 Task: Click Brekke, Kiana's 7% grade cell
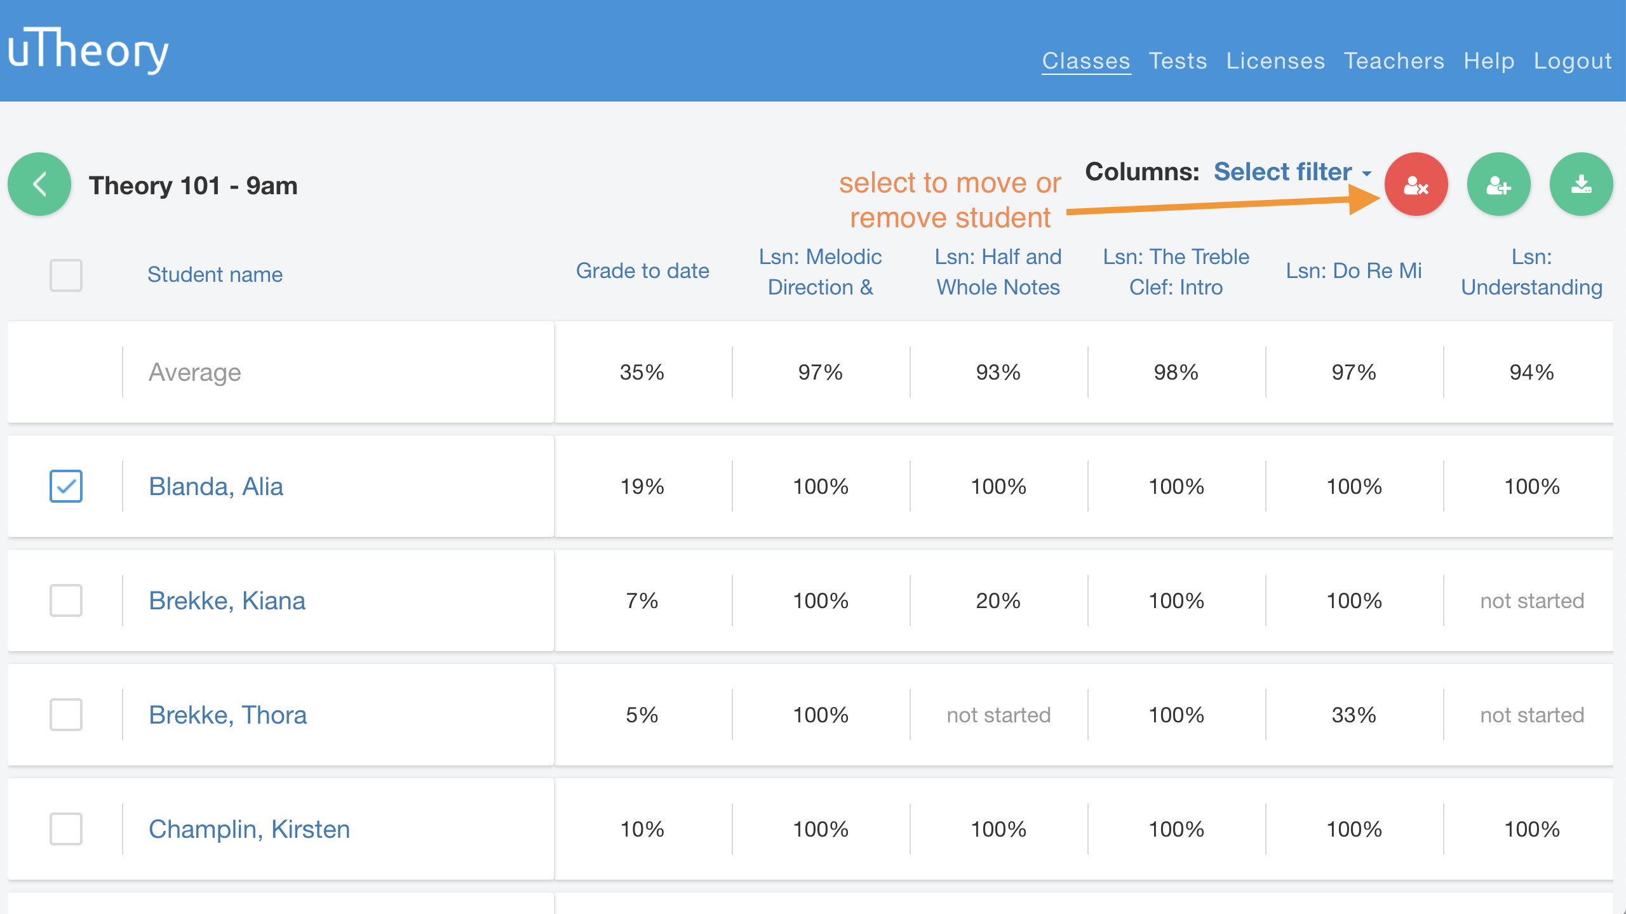[642, 601]
